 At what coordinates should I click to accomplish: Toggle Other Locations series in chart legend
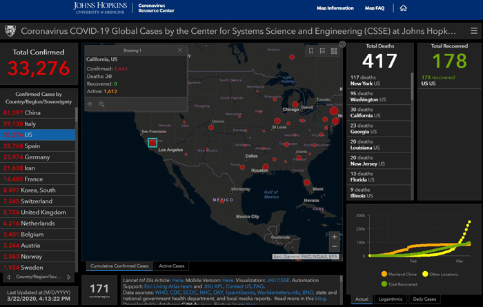pos(440,274)
